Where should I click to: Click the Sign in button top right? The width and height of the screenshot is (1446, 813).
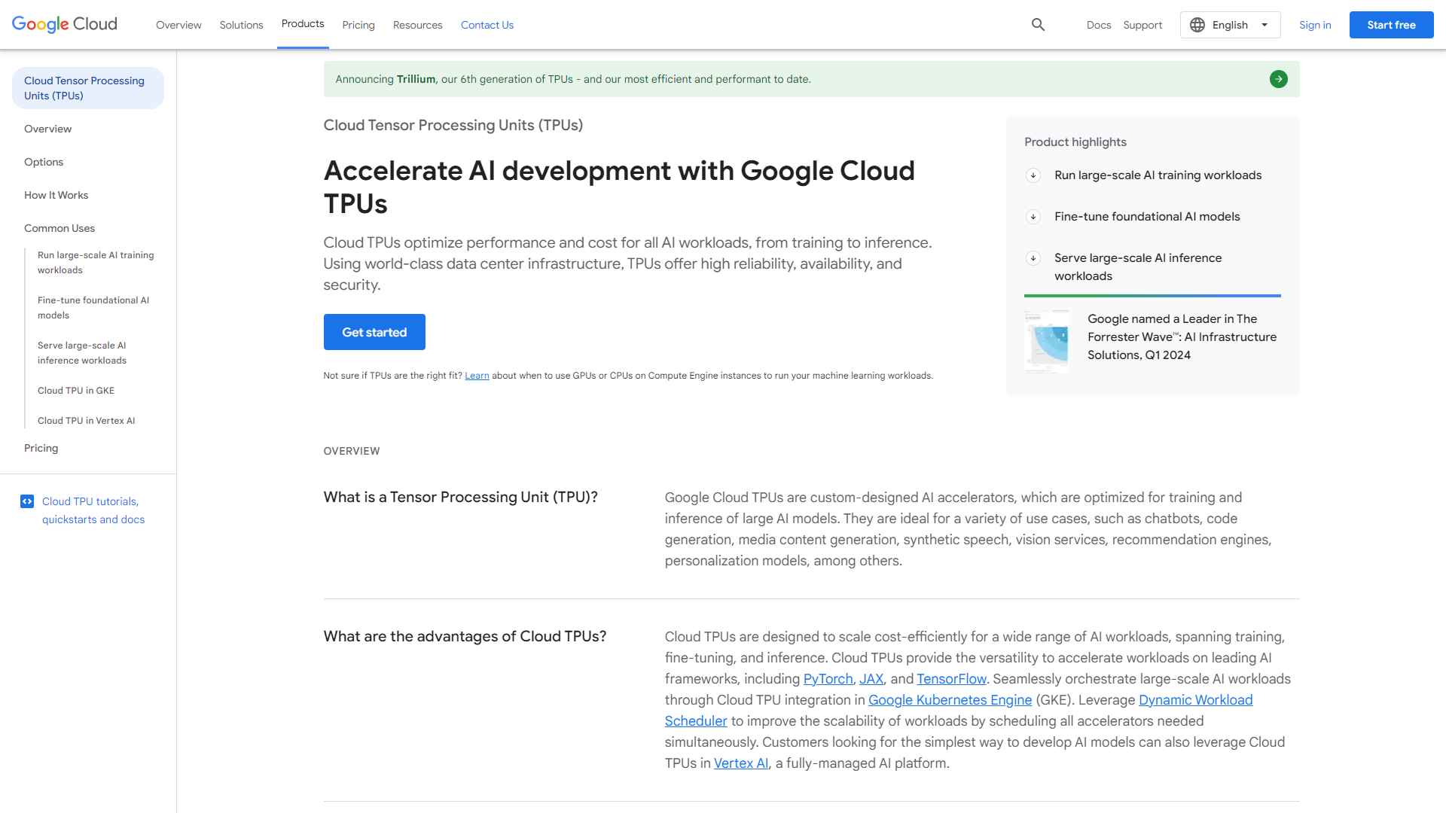click(1316, 24)
